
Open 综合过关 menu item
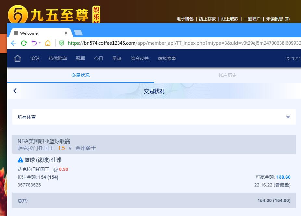[x=139, y=58]
